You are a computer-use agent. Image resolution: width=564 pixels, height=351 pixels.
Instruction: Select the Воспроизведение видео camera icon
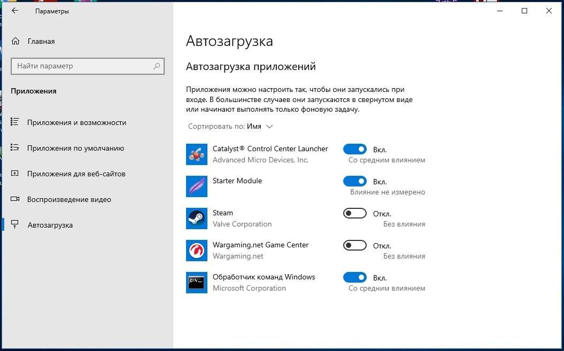(15, 199)
